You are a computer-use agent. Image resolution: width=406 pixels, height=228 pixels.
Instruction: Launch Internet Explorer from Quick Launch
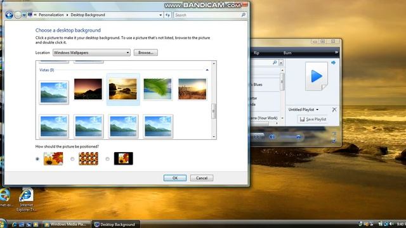click(x=14, y=224)
